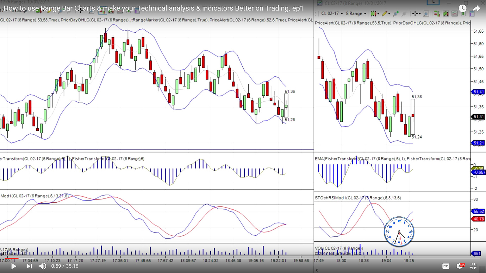Play the video
Image resolution: width=486 pixels, height=273 pixels.
(13, 266)
